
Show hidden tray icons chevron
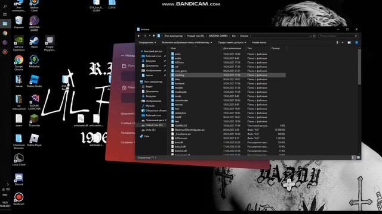pos(7,184)
